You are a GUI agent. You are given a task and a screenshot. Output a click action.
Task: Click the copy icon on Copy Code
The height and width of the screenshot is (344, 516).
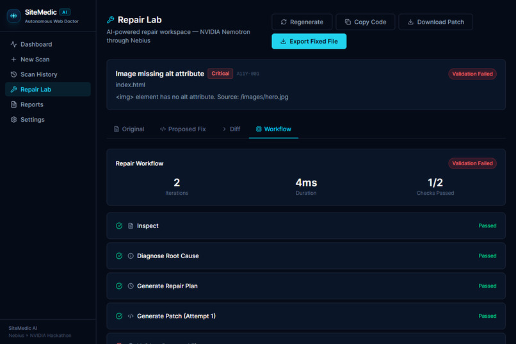348,22
